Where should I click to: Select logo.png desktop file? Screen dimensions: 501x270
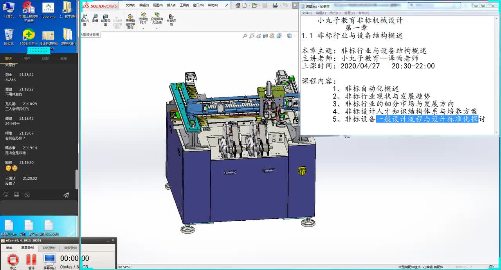point(49,10)
